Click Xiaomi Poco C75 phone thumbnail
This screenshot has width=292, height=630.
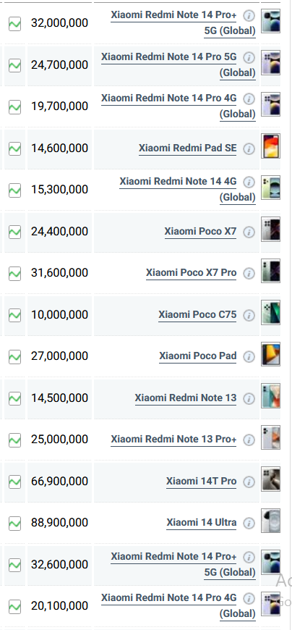pos(271,313)
